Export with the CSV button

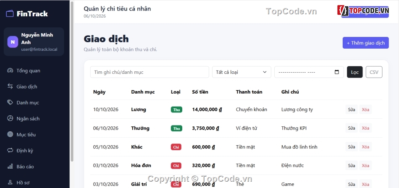pyautogui.click(x=374, y=72)
